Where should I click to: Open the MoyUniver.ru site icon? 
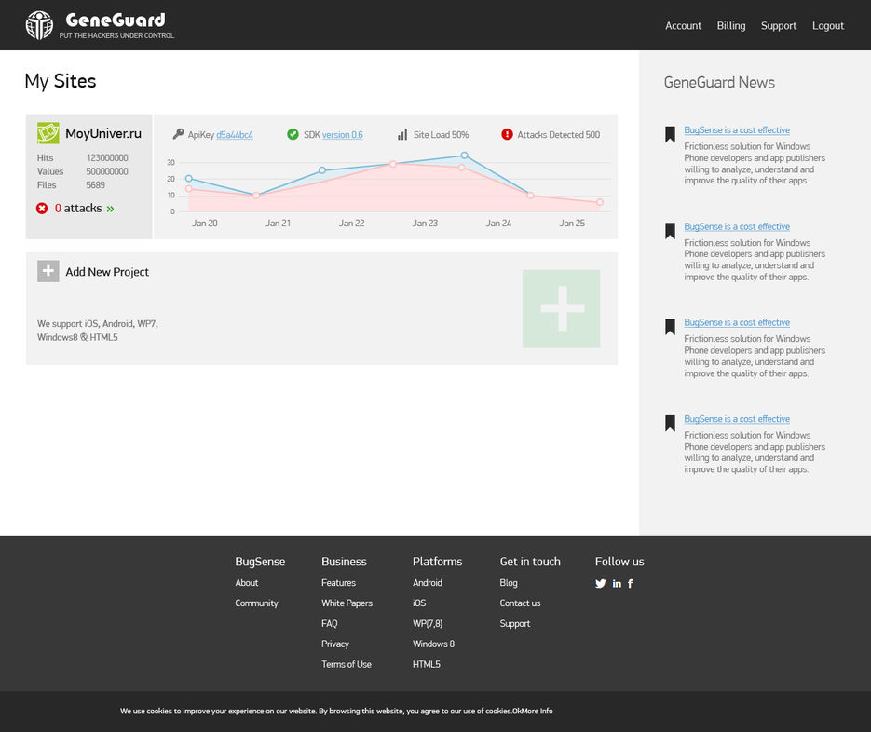click(x=48, y=133)
